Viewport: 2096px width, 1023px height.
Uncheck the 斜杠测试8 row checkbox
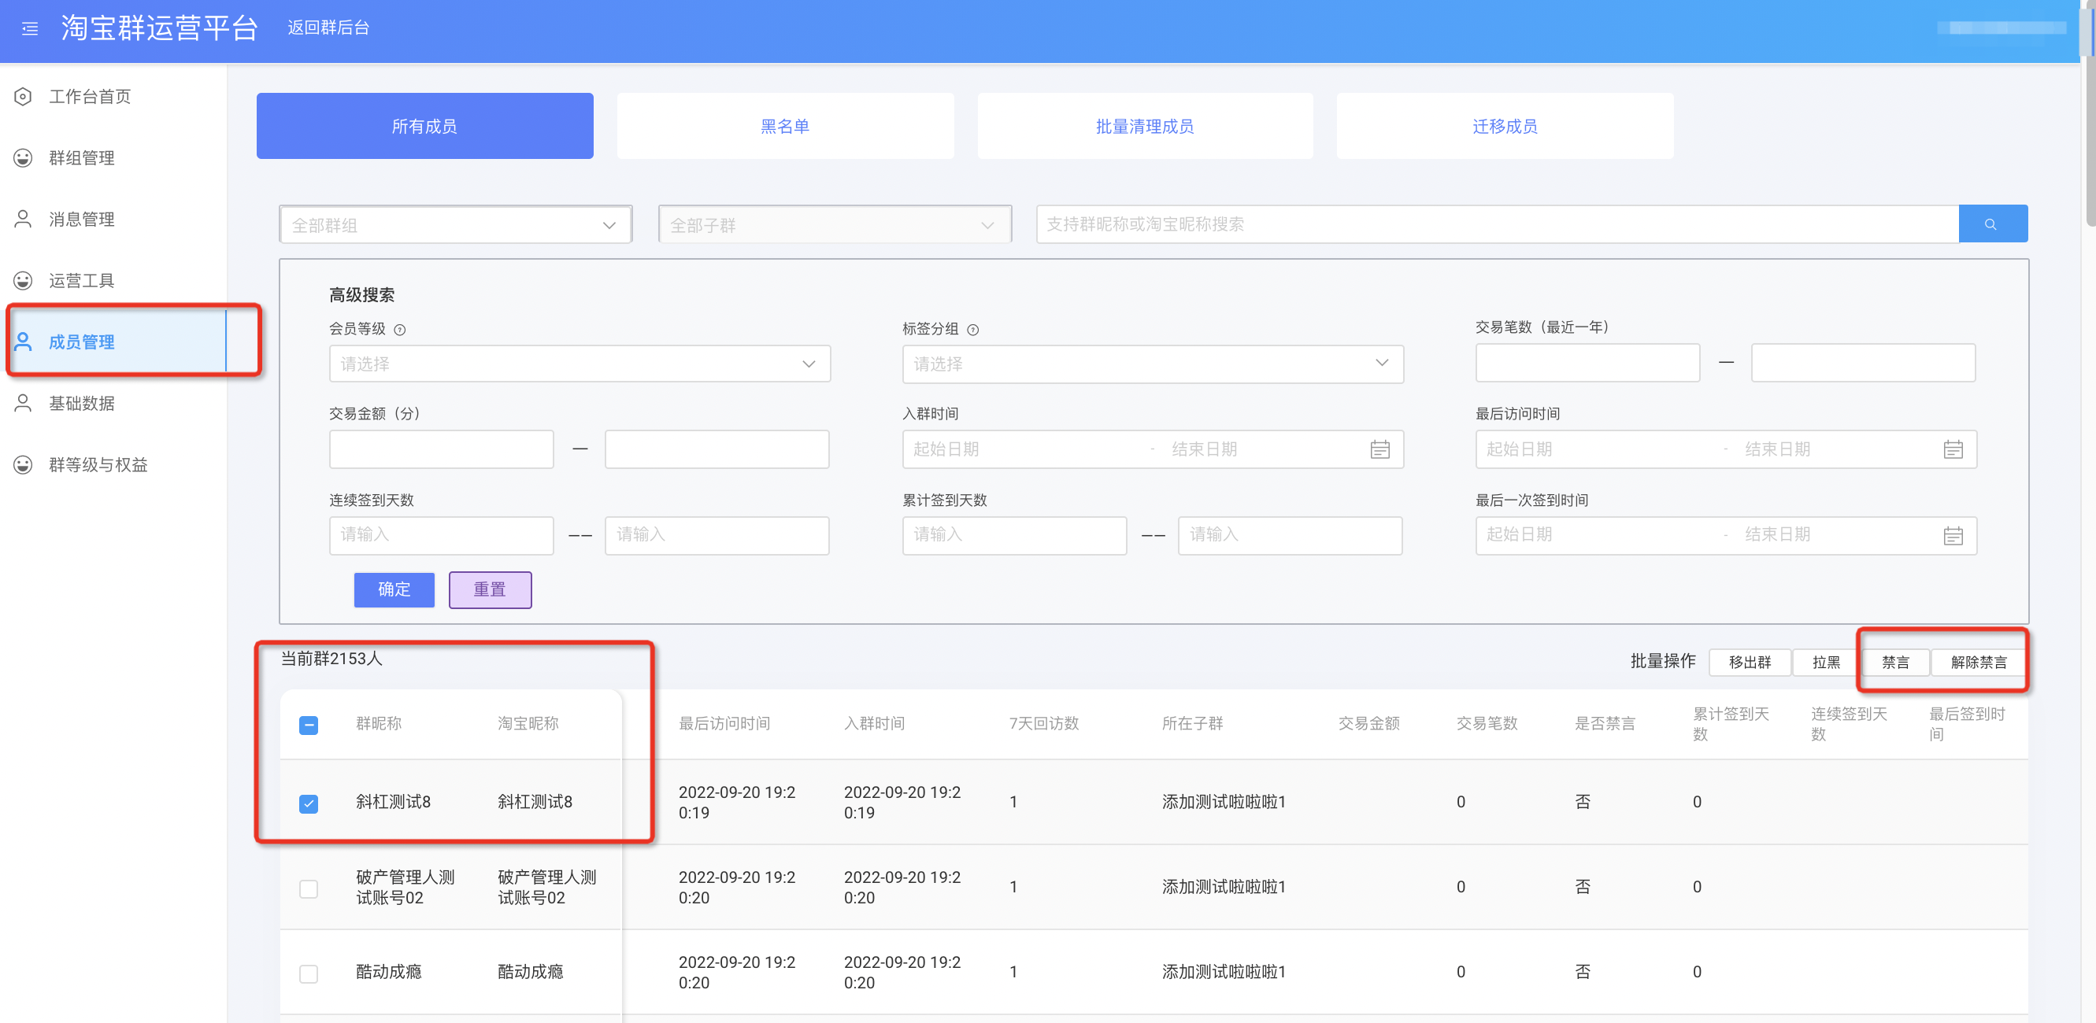[309, 803]
